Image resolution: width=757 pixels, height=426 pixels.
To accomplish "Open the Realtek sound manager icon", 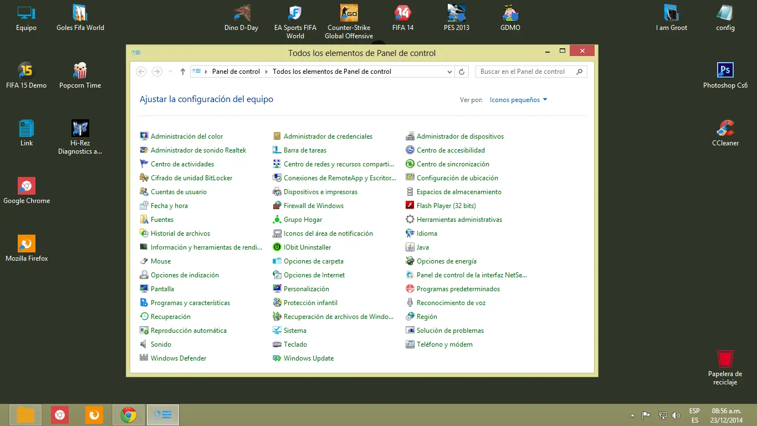I will coord(144,150).
